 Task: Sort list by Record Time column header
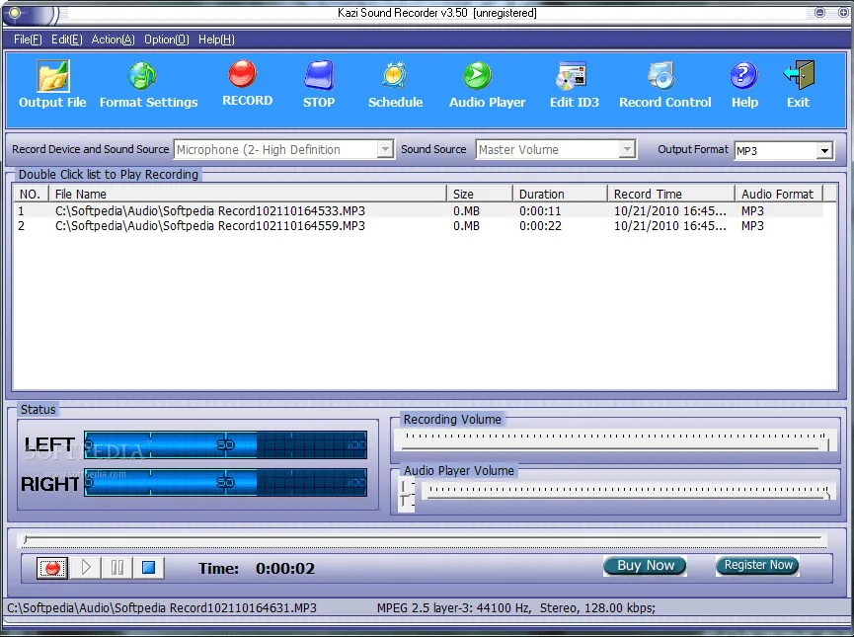671,194
